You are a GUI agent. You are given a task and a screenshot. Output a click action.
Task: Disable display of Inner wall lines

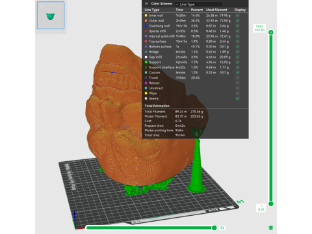[x=238, y=16]
